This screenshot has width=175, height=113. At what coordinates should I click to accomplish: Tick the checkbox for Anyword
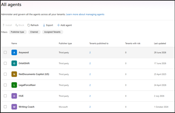(5, 52)
